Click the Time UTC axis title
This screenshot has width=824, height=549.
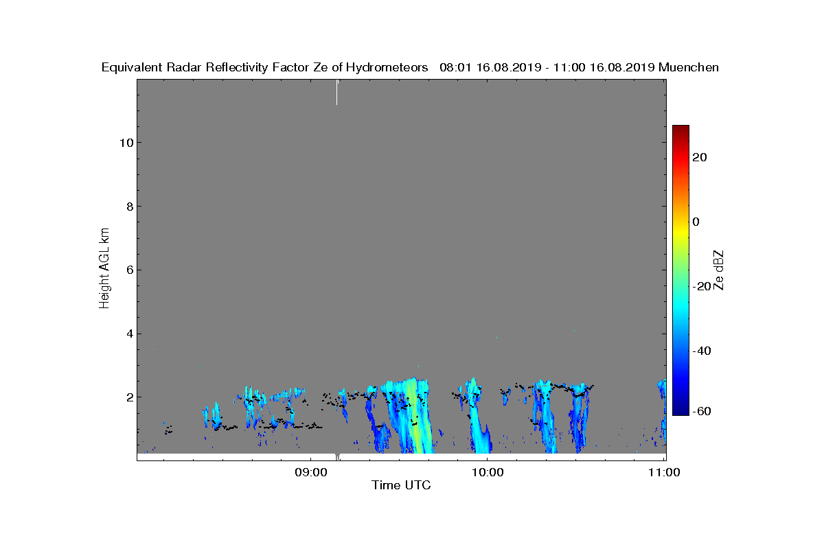(x=402, y=486)
